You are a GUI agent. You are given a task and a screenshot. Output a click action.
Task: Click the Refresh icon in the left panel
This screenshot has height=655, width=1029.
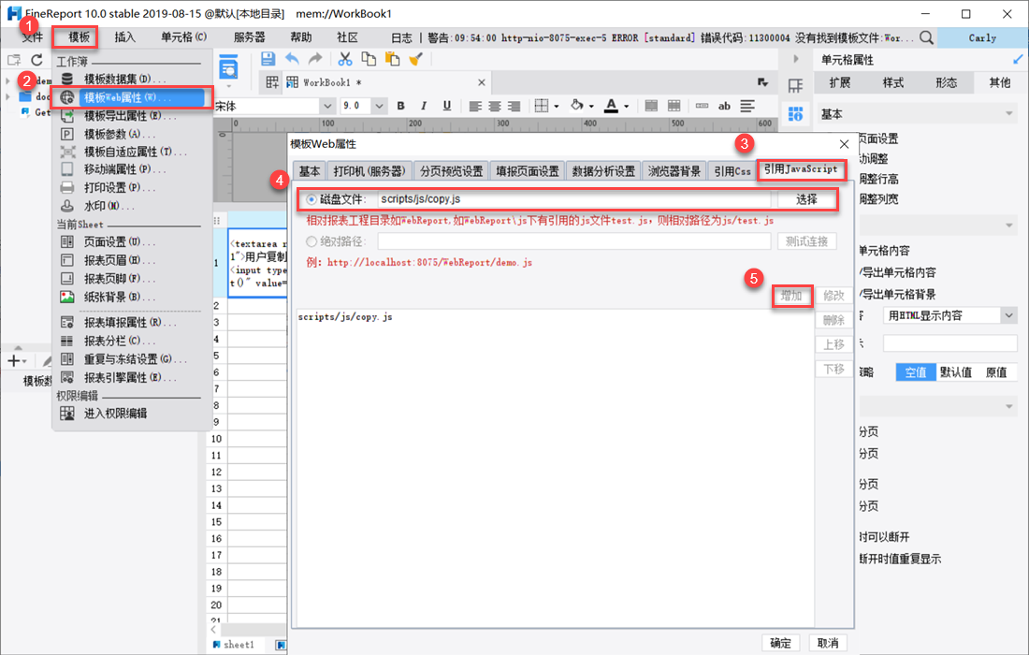click(37, 61)
